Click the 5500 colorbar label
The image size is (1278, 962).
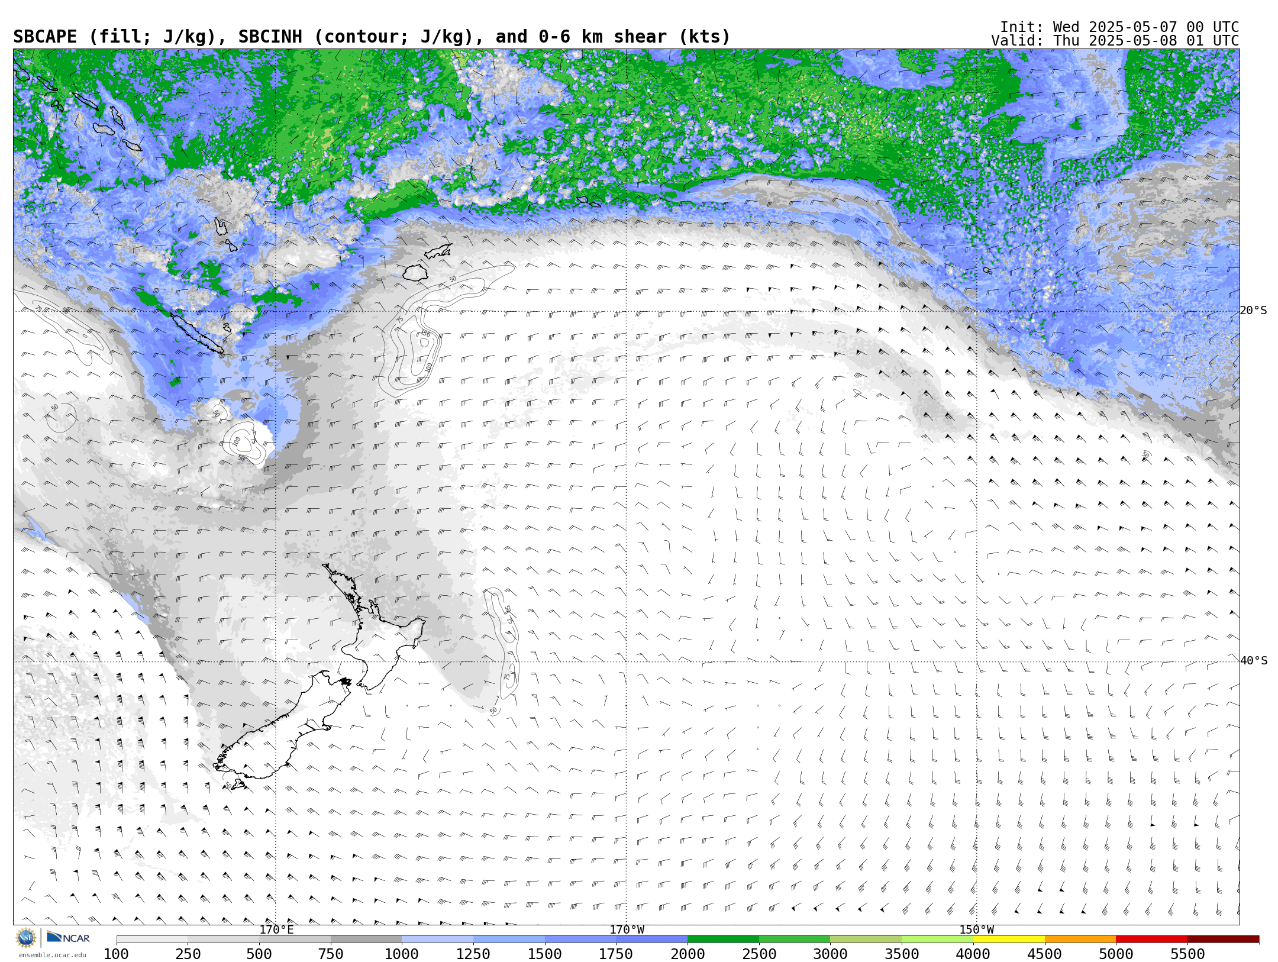coord(1187,954)
